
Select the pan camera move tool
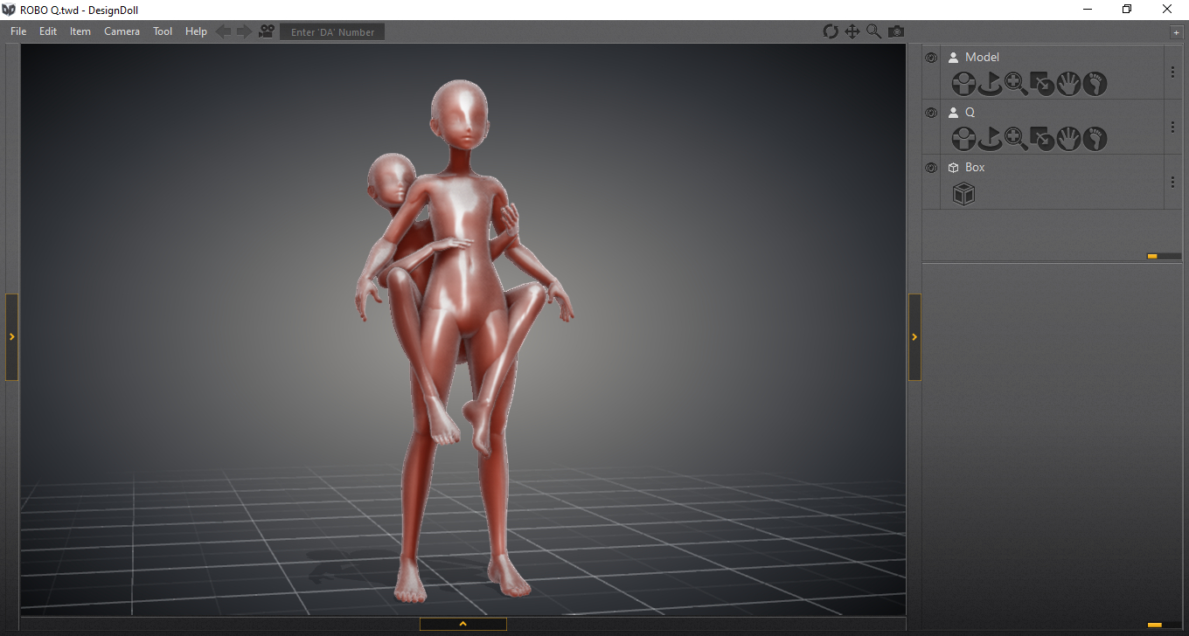[x=852, y=31]
